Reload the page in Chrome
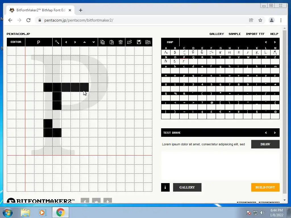This screenshot has width=291, height=218. (28, 20)
